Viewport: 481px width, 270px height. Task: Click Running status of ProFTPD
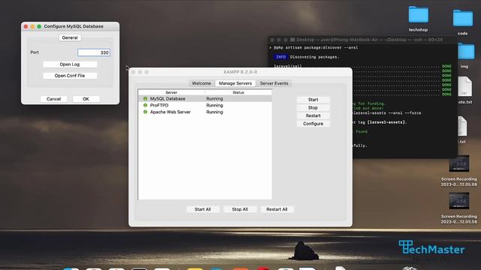pos(214,105)
